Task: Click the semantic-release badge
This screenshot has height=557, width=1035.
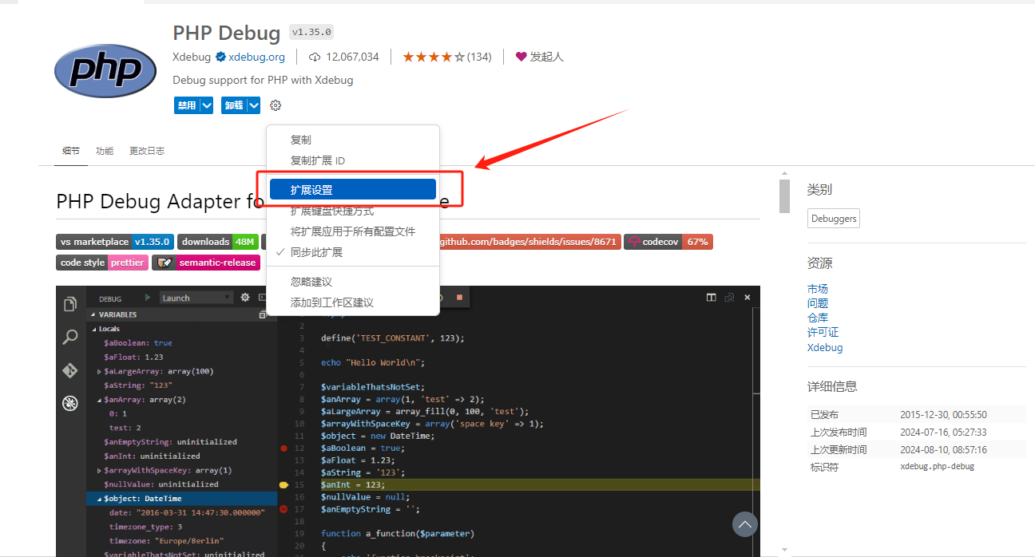Action: (205, 263)
